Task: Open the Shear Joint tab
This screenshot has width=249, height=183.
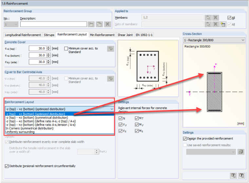Action: coord(125,35)
